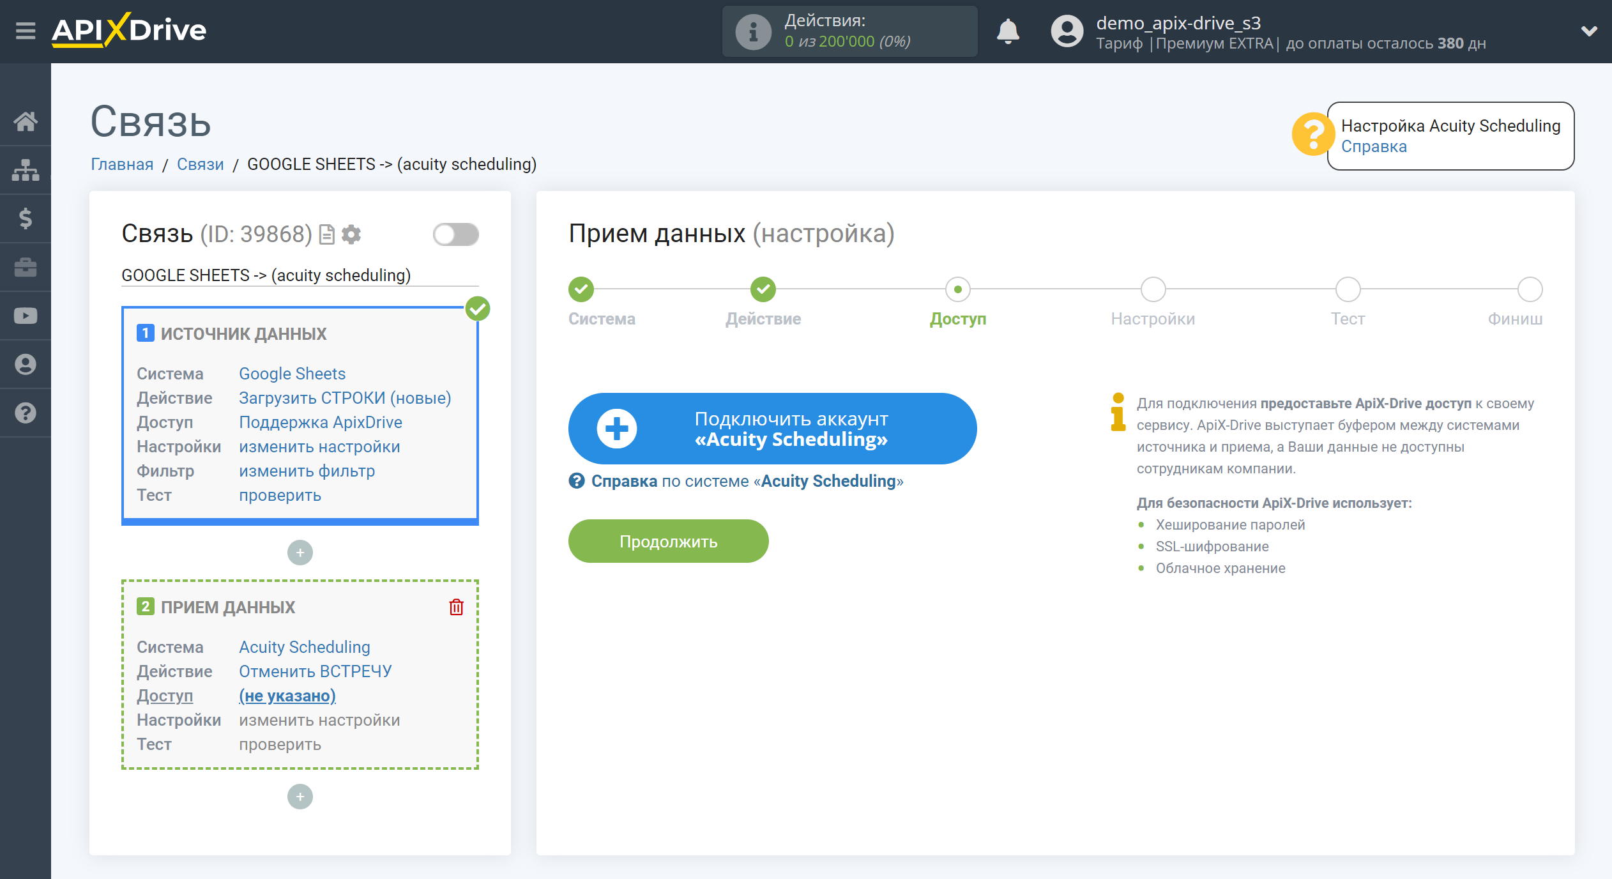Click (не указано) access link
The width and height of the screenshot is (1612, 879).
(287, 696)
